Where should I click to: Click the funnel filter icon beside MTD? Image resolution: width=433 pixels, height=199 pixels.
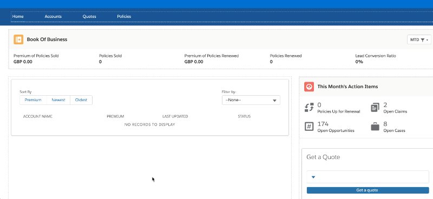coord(423,40)
